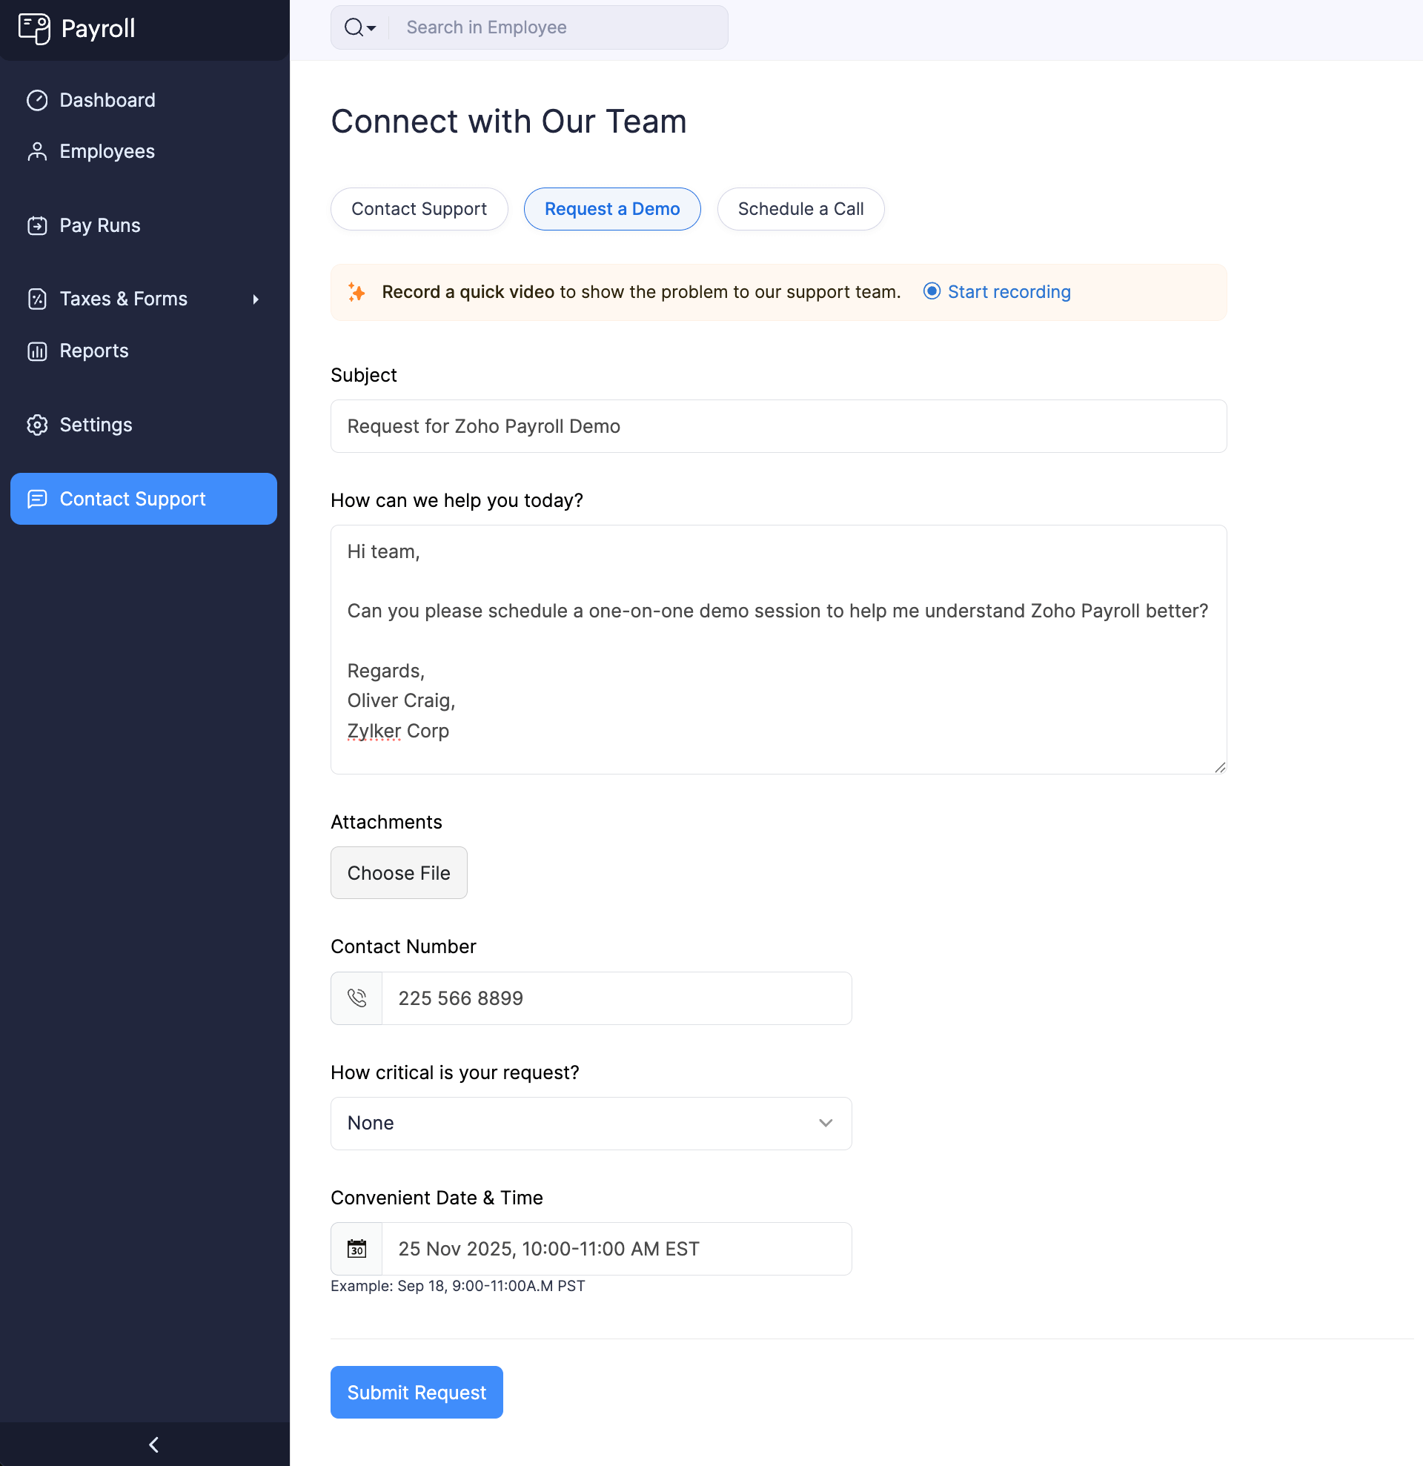Collapse the sidebar with the chevron
The height and width of the screenshot is (1466, 1423).
pos(153,1445)
